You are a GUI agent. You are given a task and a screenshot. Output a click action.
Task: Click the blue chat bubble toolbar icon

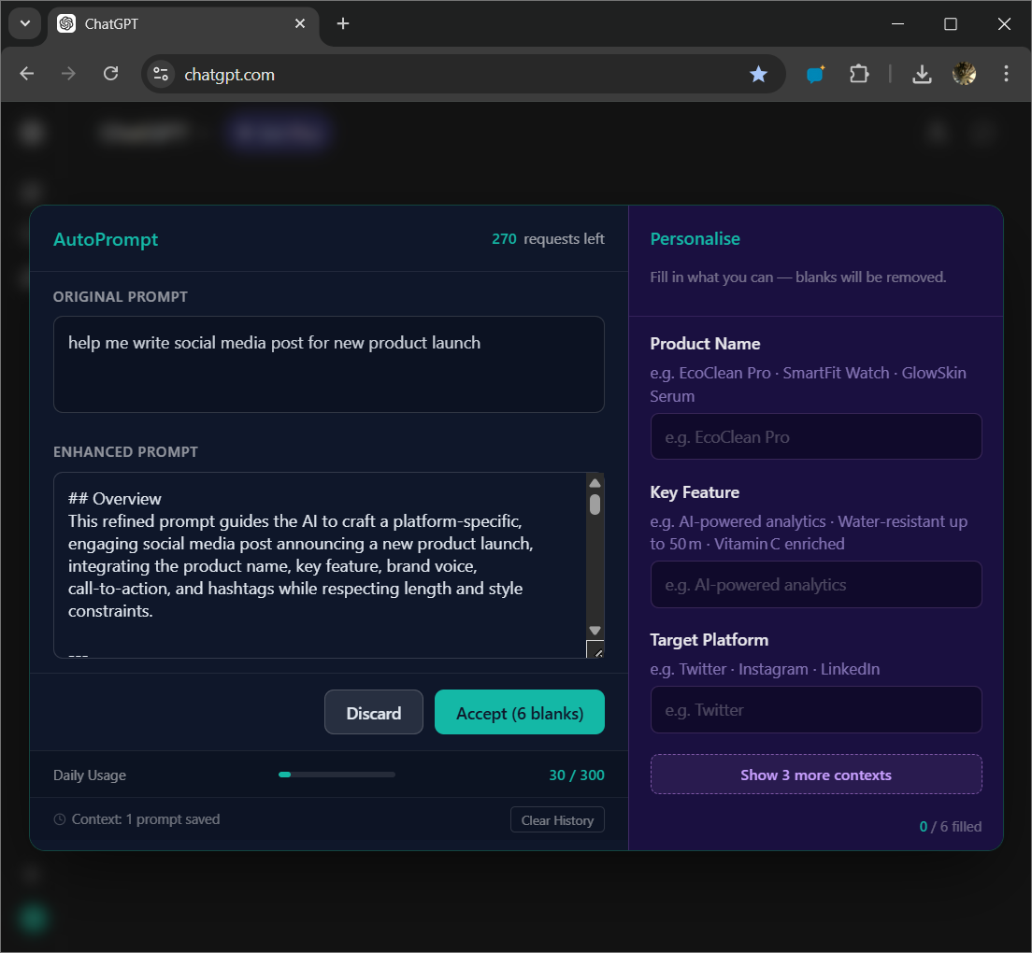click(814, 73)
